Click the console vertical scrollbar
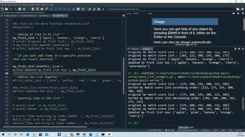The image size is (245, 137). click(243, 104)
